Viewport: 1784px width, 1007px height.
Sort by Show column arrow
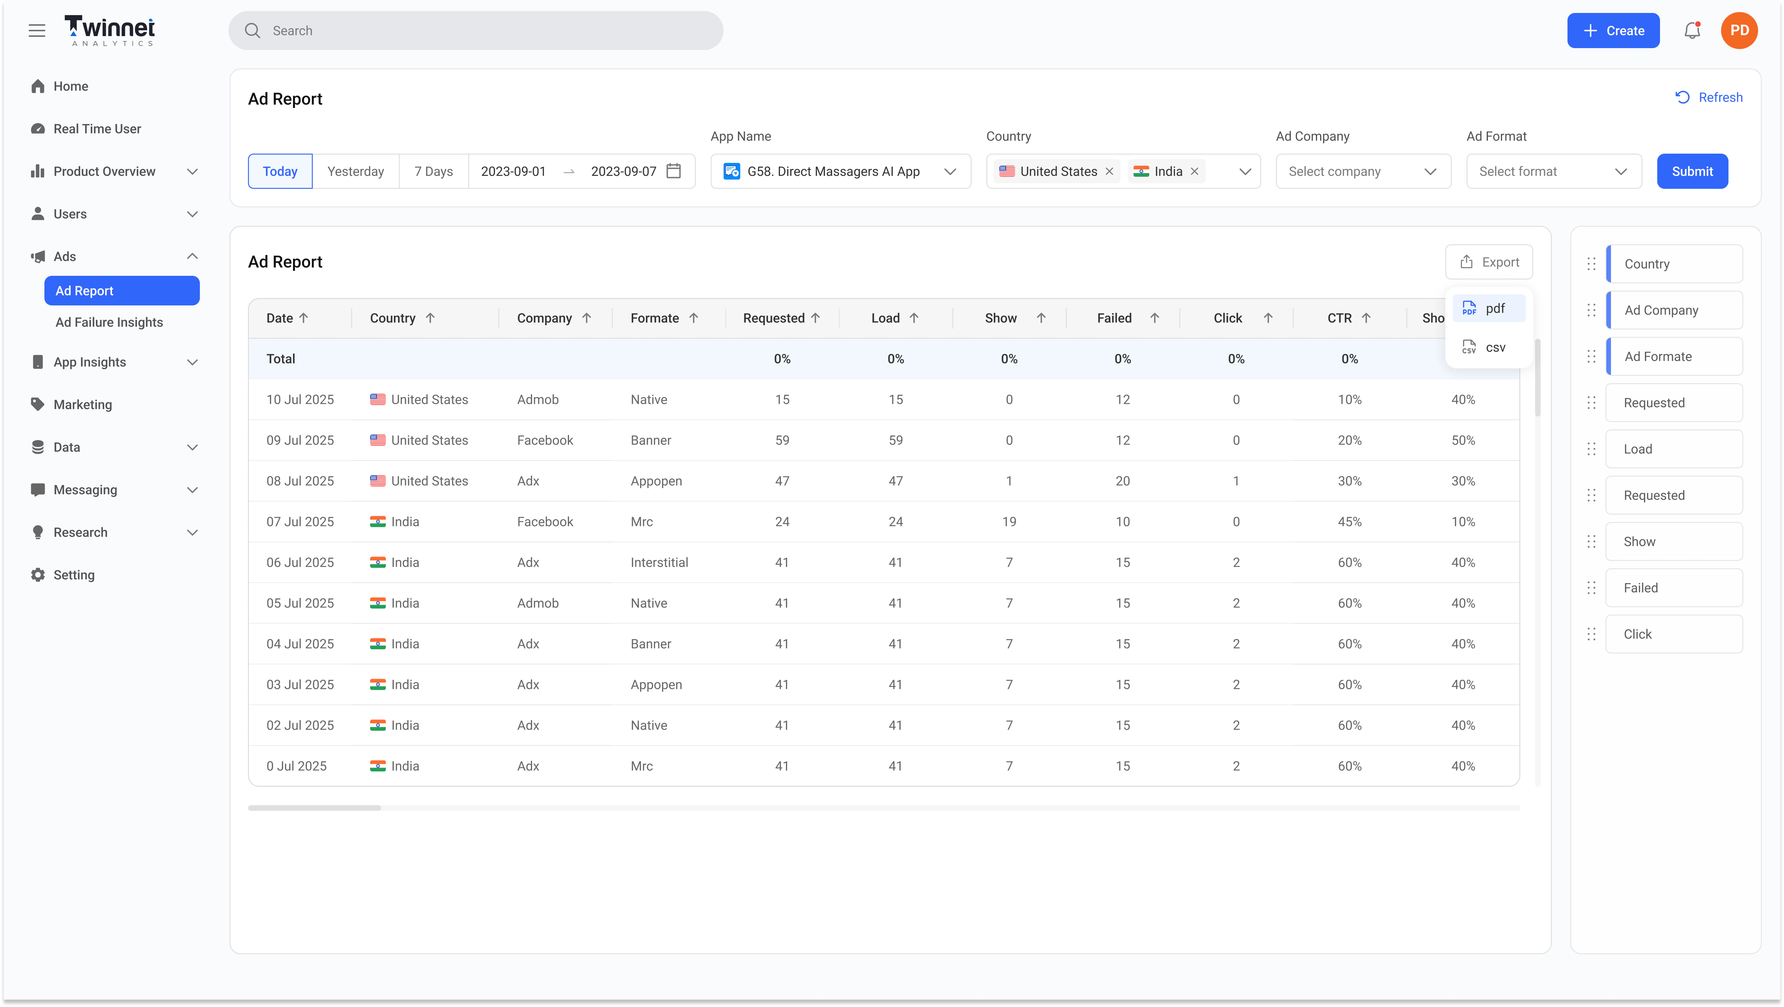pos(1041,318)
